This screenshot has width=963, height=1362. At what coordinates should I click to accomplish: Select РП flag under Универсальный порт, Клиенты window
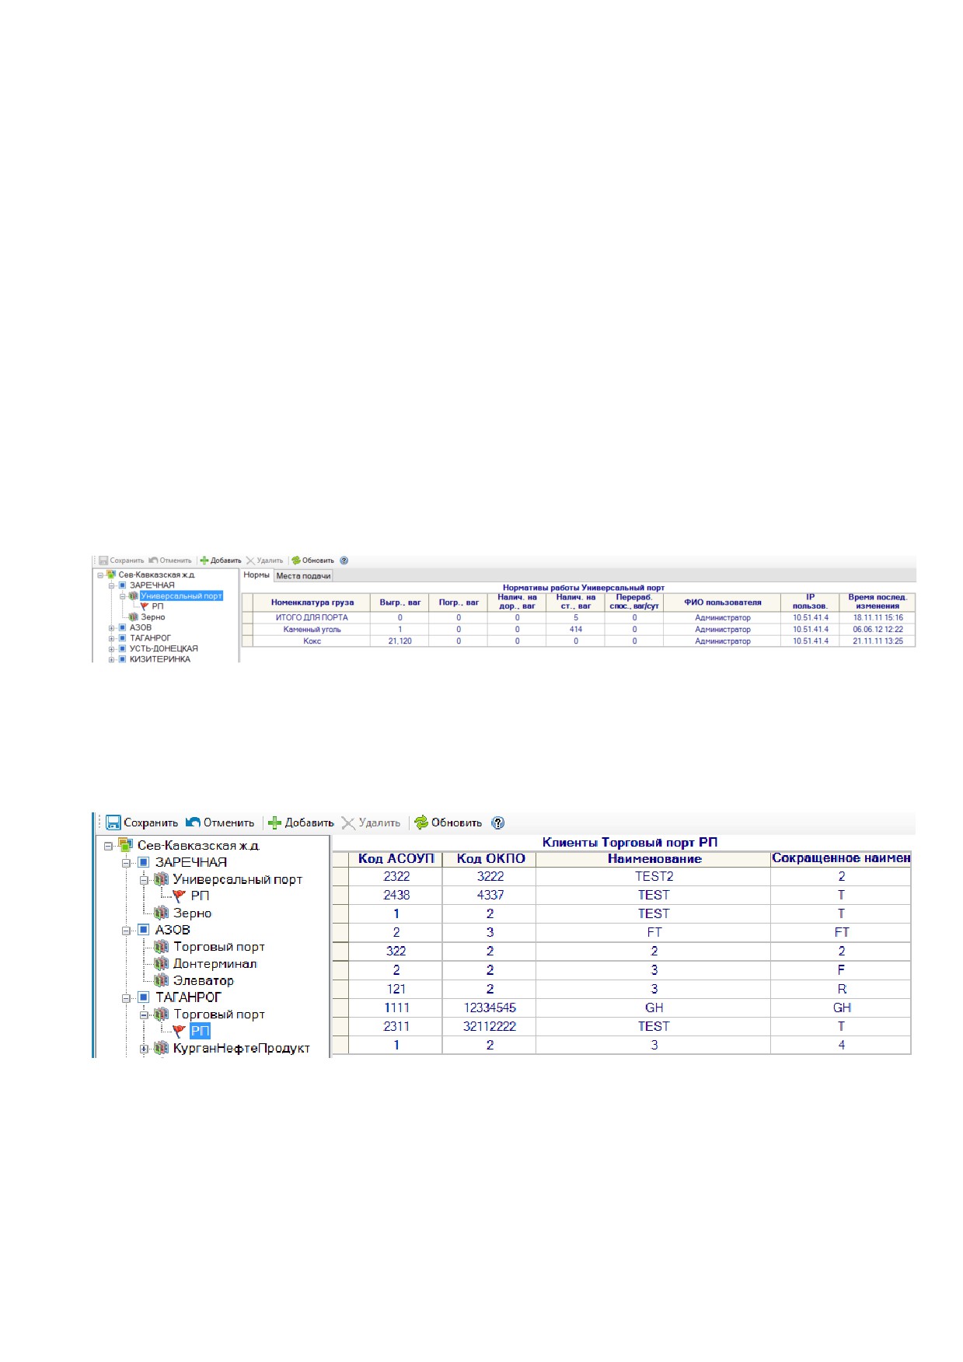pyautogui.click(x=200, y=896)
